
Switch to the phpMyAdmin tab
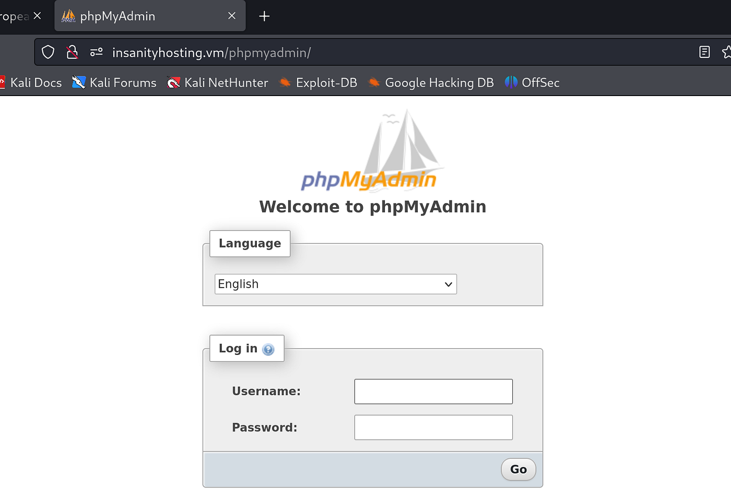(150, 16)
